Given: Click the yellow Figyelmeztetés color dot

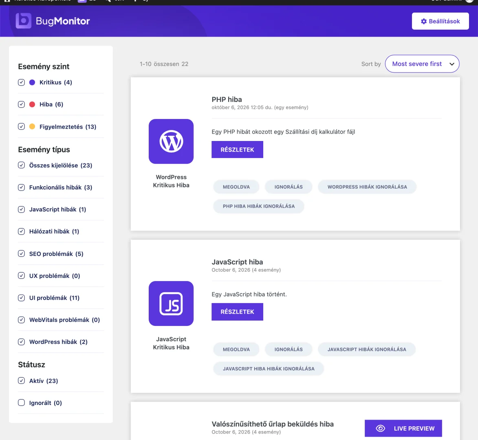Looking at the screenshot, I should point(32,126).
